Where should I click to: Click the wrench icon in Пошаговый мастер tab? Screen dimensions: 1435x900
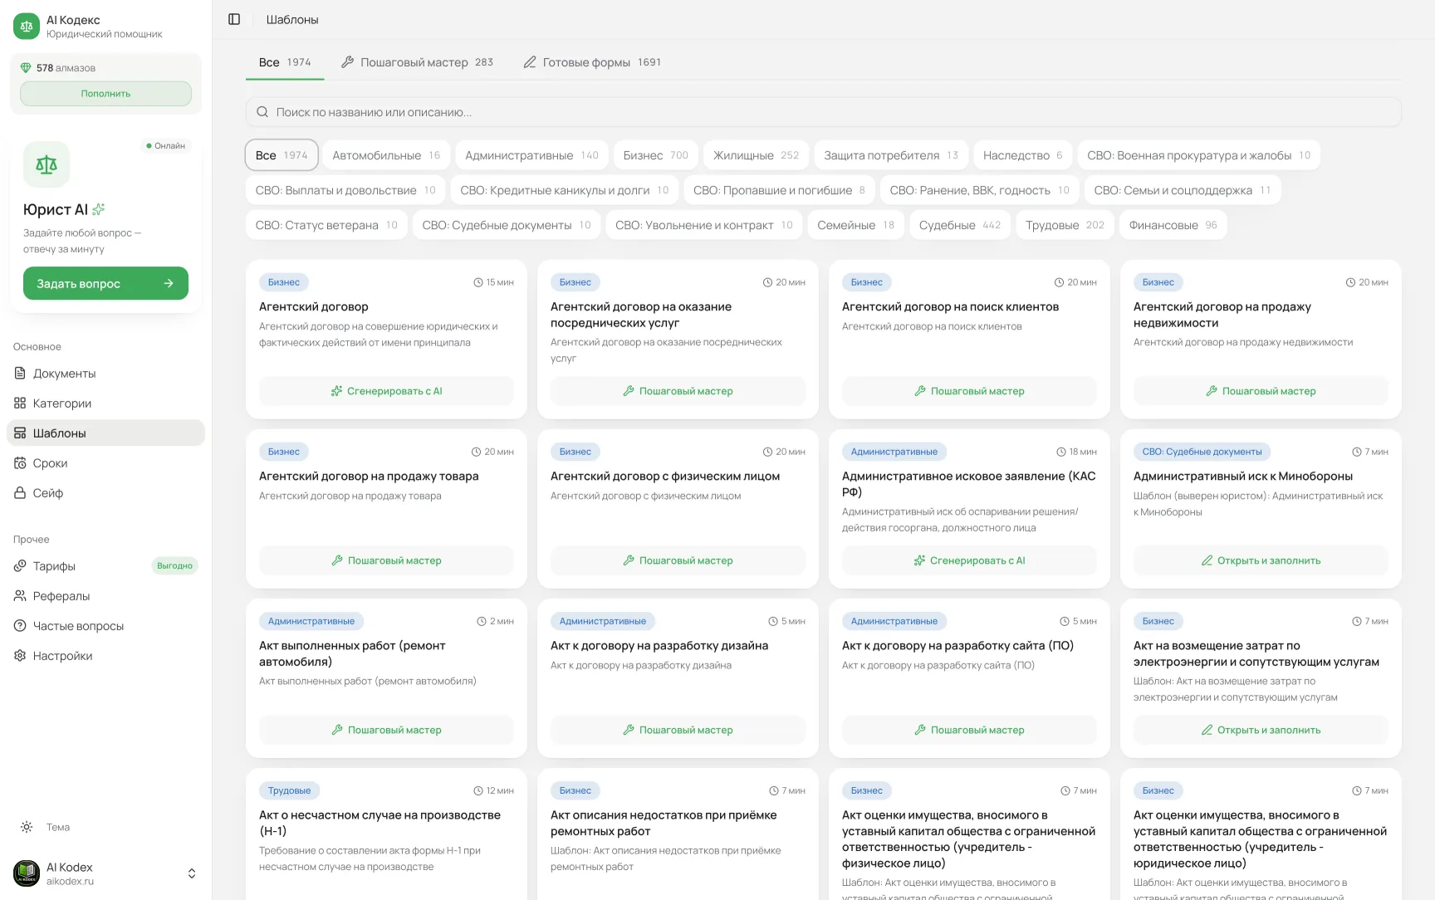348,62
